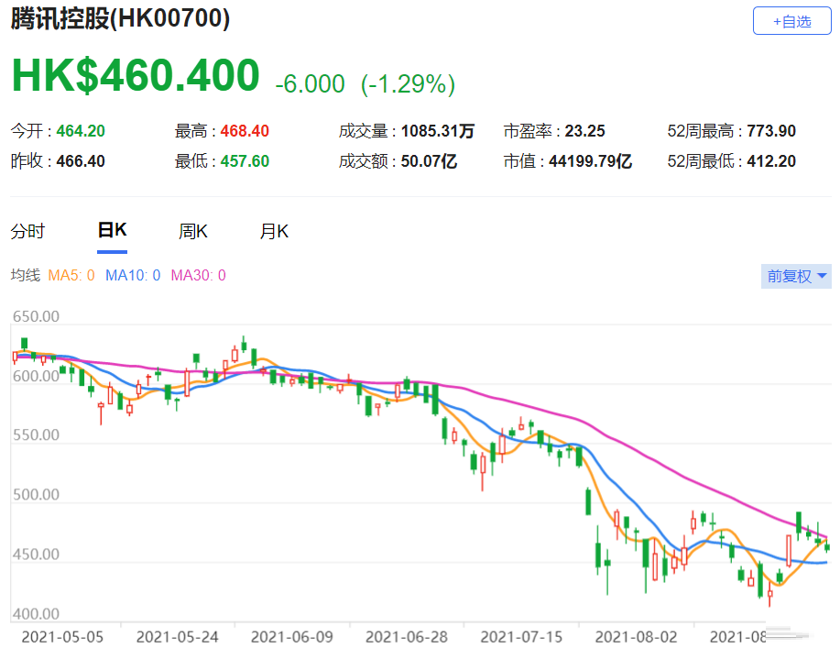Click the MA5 moving average label
The width and height of the screenshot is (840, 648).
pyautogui.click(x=71, y=276)
